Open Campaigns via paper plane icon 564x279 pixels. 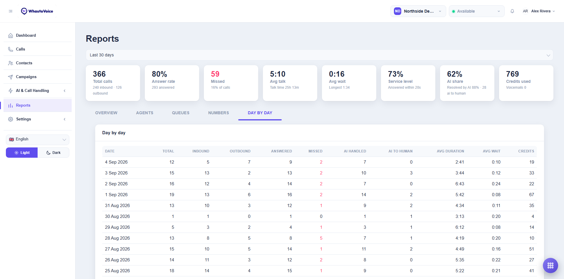11,77
